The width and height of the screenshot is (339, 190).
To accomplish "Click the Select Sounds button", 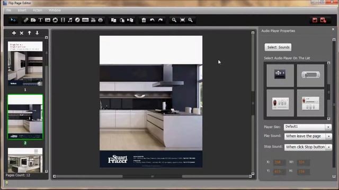I will click(x=278, y=47).
